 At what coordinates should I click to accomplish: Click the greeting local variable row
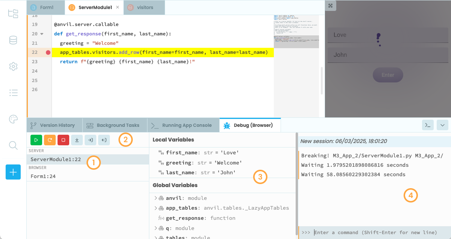point(223,163)
